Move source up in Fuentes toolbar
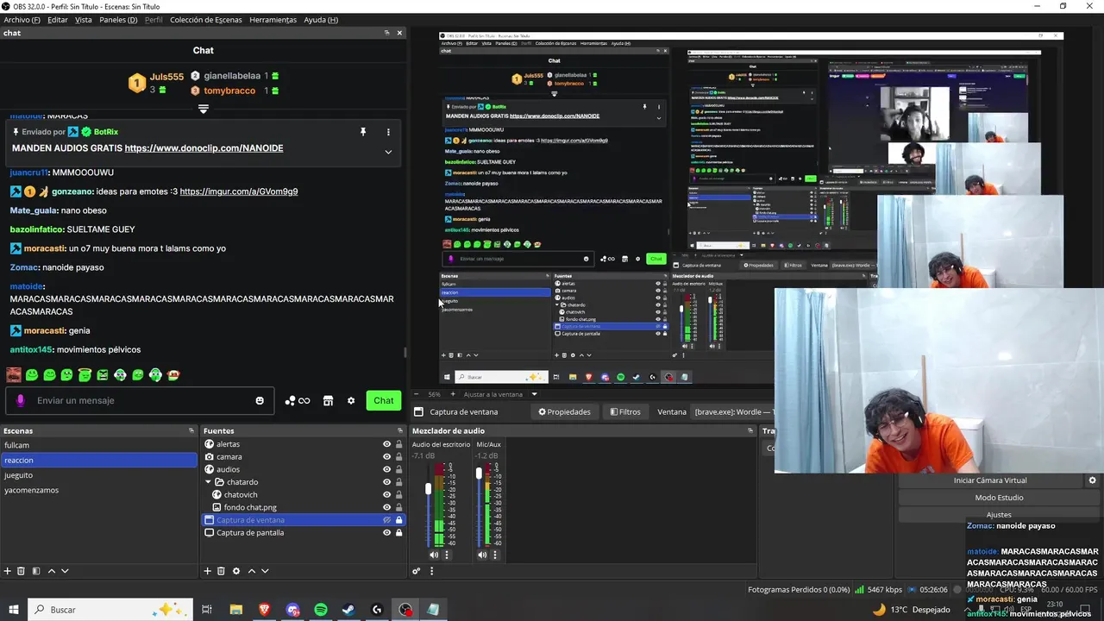The height and width of the screenshot is (621, 1104). point(252,571)
